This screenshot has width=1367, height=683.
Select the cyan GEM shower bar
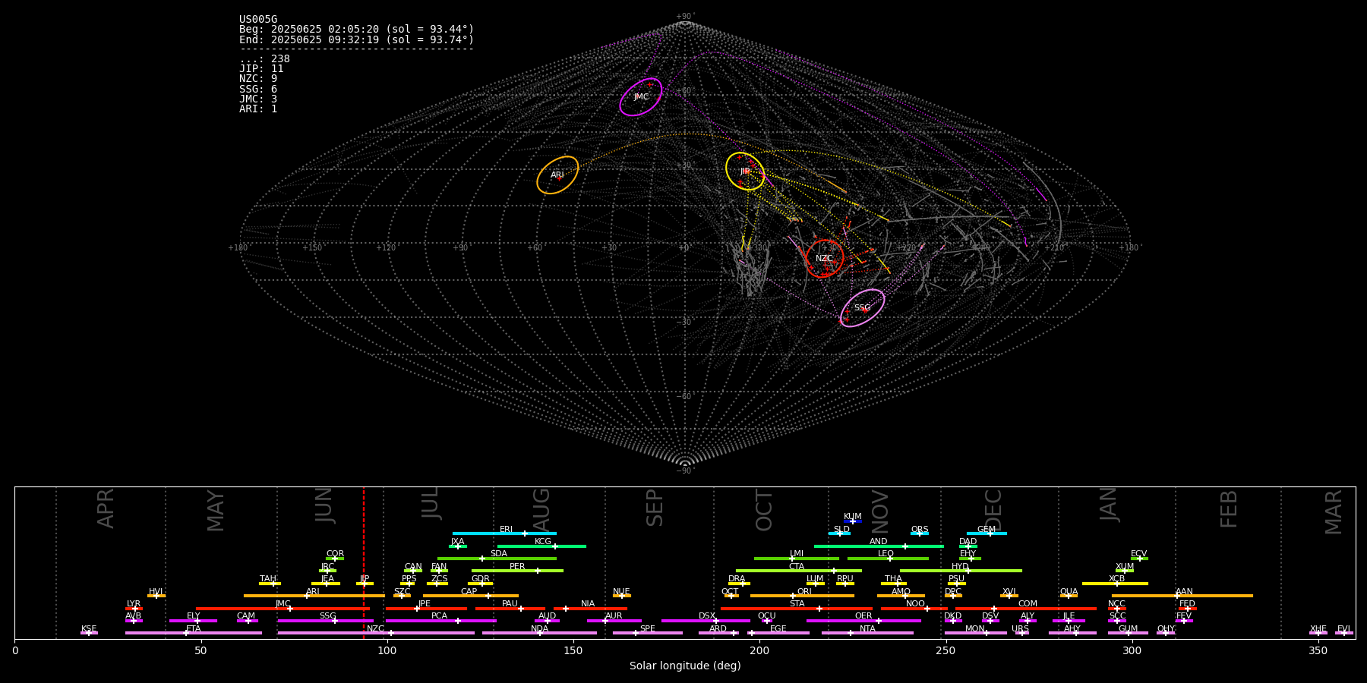pyautogui.click(x=987, y=533)
